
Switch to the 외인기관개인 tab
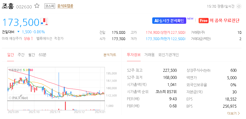[x=169, y=55]
